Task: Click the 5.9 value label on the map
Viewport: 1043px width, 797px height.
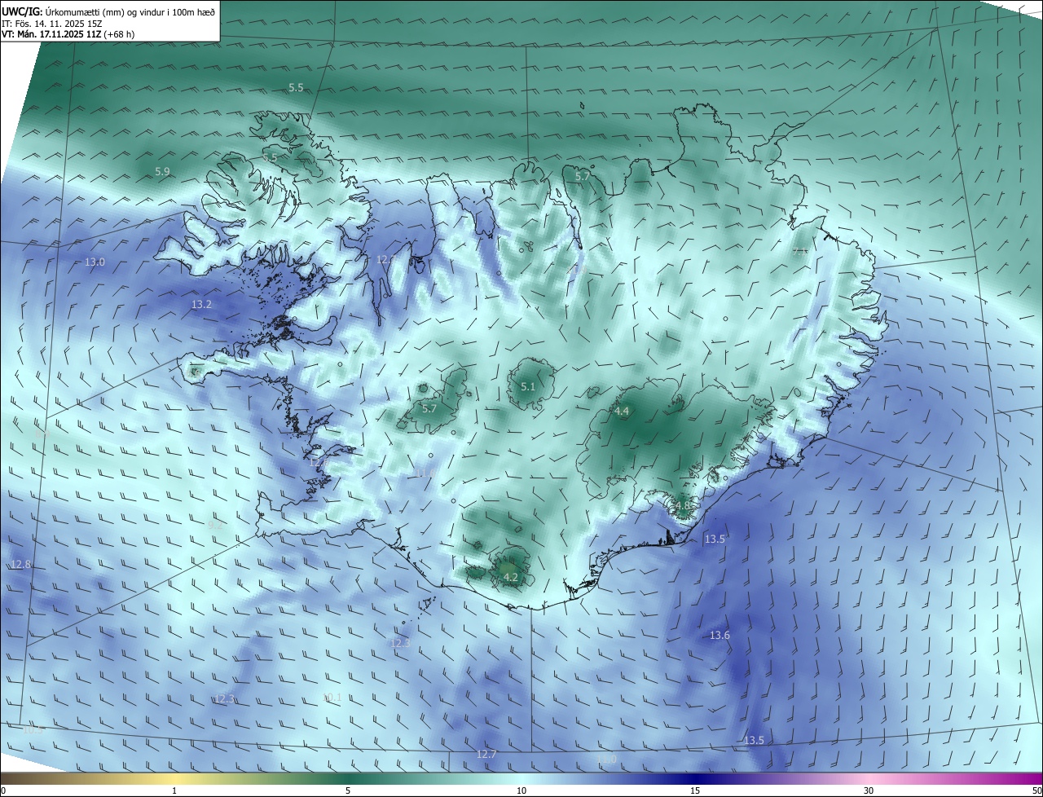Action: tap(162, 172)
